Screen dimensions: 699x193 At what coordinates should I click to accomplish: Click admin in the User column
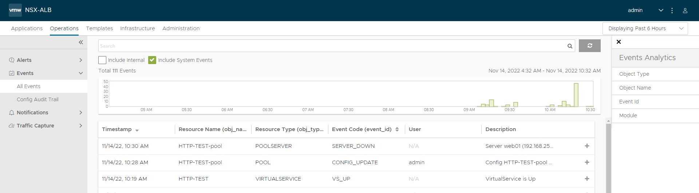416,162
